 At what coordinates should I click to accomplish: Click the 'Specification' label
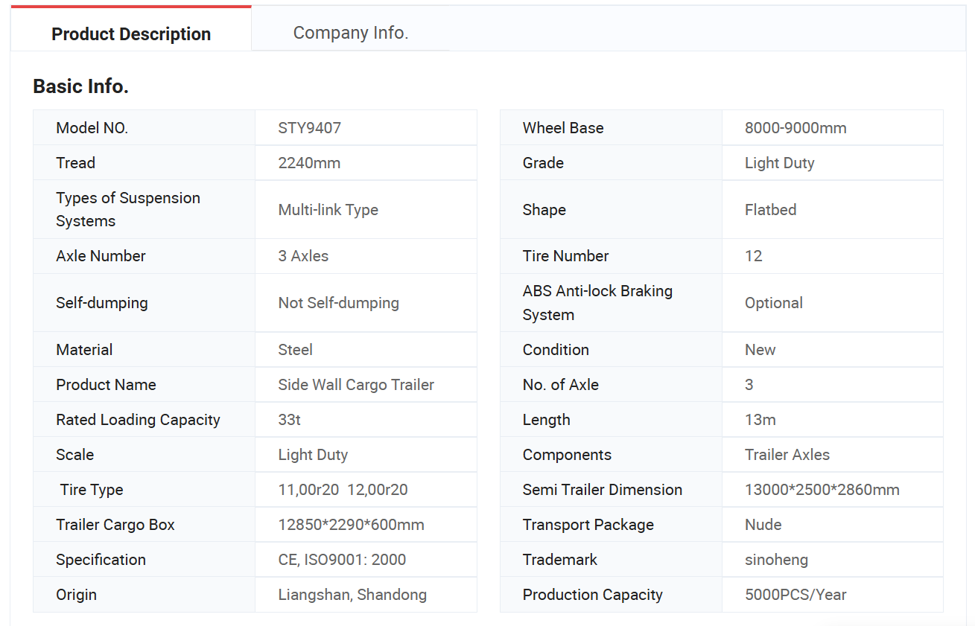point(101,560)
